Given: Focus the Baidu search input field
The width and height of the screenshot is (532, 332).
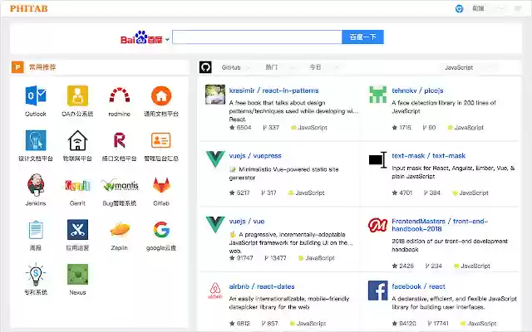Looking at the screenshot, I should pos(257,37).
